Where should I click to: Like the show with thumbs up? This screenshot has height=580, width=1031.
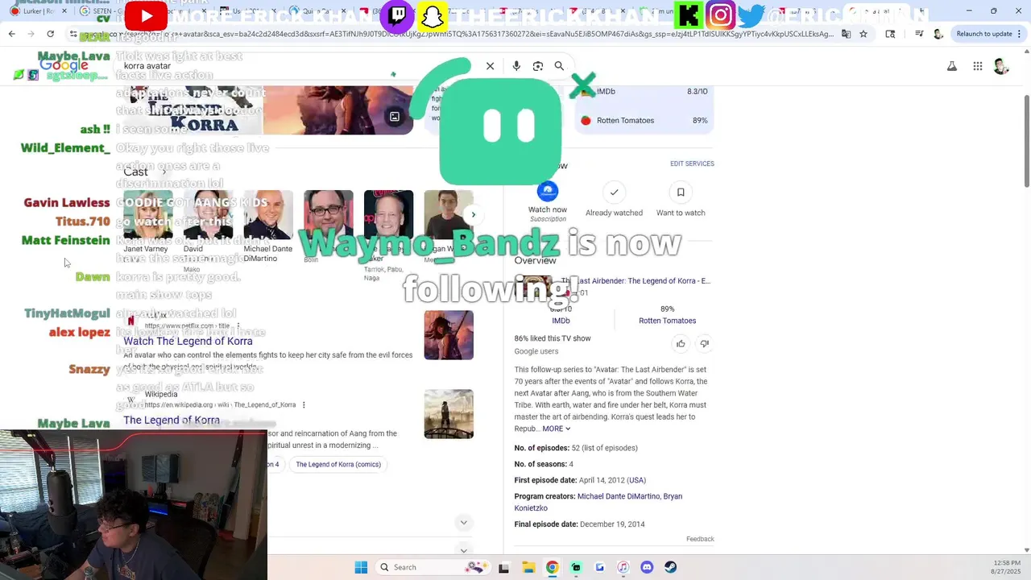[x=681, y=344]
